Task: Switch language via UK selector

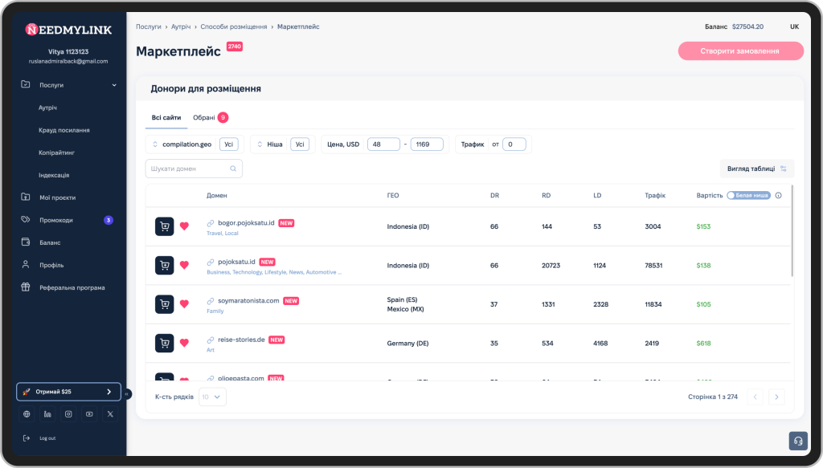Action: tap(794, 26)
